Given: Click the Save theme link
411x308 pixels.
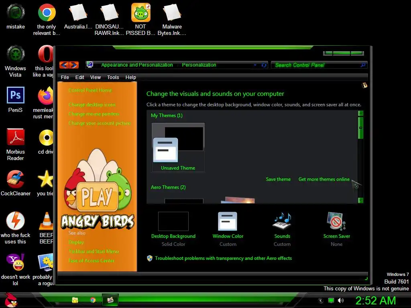Looking at the screenshot, I should point(278,179).
